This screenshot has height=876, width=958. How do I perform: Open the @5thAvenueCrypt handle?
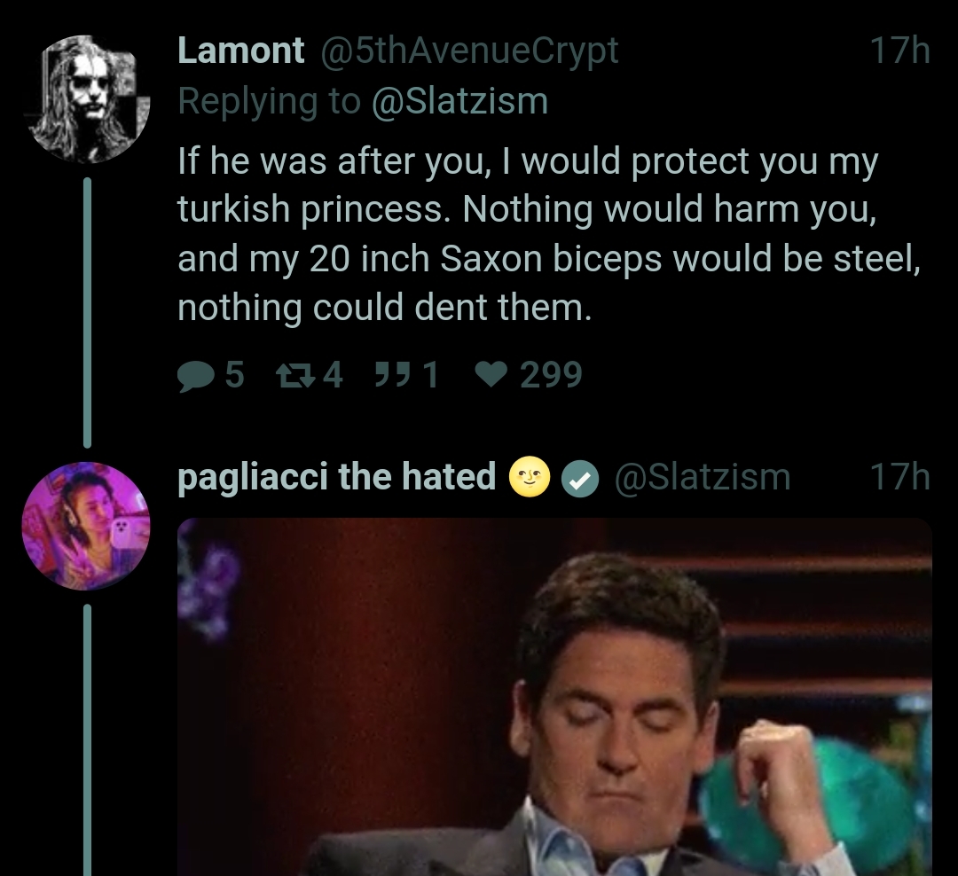[x=469, y=50]
